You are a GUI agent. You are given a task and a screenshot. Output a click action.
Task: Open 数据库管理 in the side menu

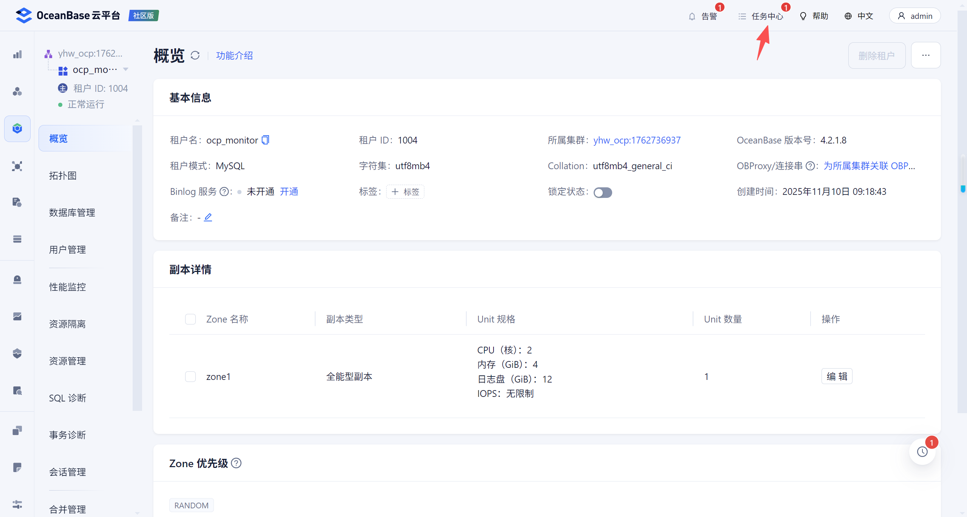point(72,213)
